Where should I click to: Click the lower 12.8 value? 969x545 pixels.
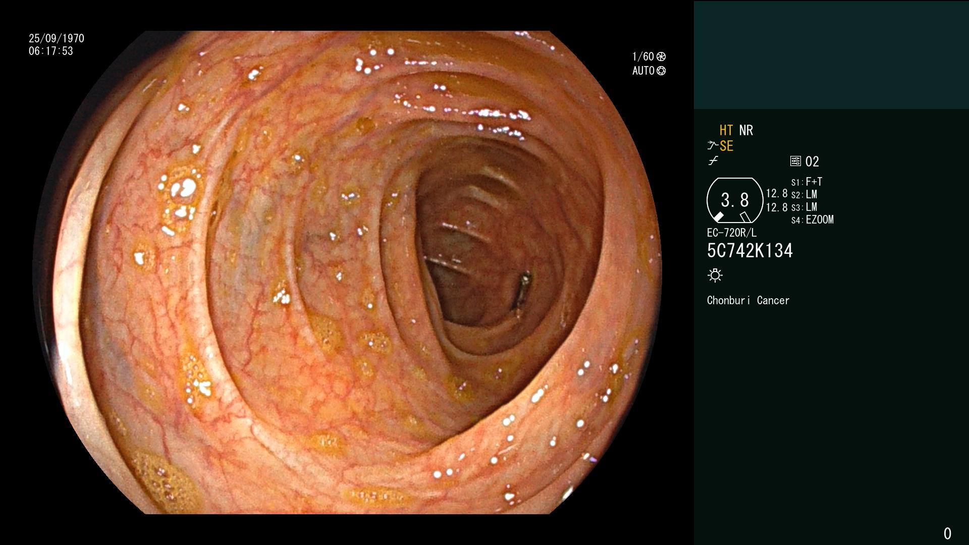pos(777,207)
